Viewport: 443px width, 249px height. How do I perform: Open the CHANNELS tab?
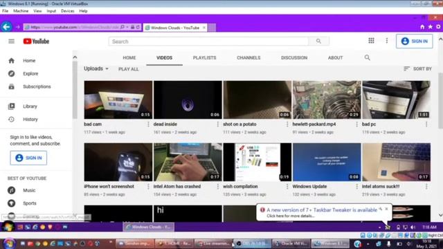(248, 57)
